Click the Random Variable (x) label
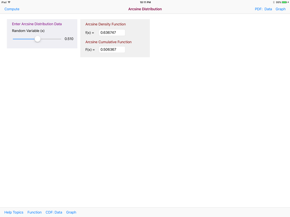 28,31
